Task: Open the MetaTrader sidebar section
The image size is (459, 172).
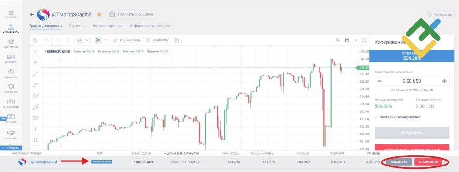Action: pos(11,104)
